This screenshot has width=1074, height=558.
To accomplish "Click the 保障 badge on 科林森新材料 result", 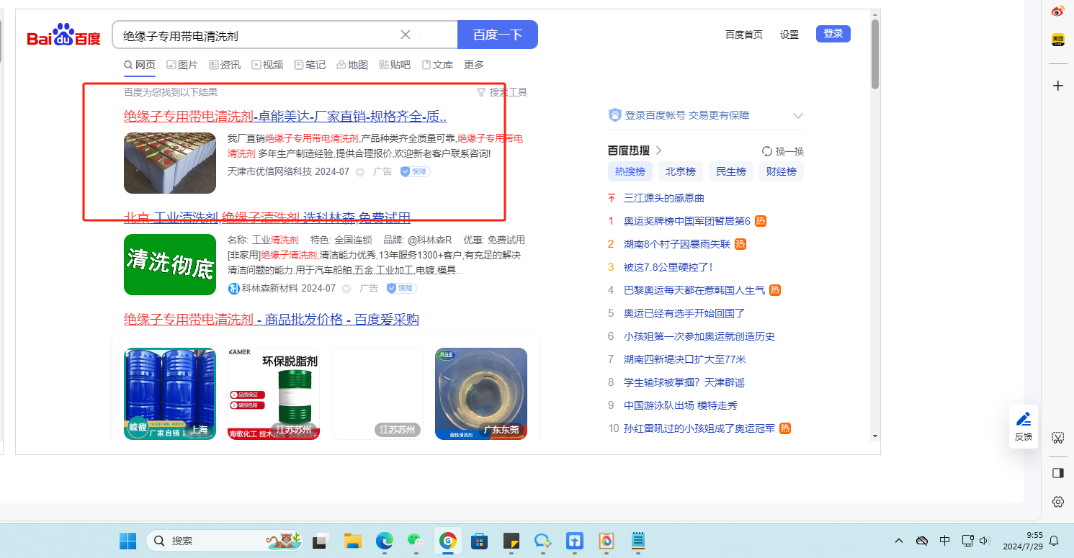I will (402, 288).
